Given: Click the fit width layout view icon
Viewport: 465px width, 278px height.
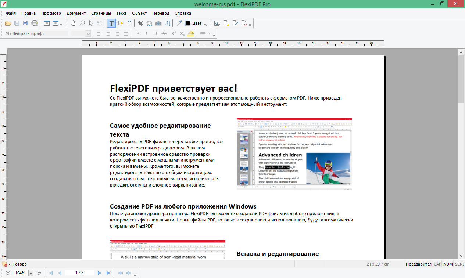Looking at the screenshot, I should click(x=56, y=23).
